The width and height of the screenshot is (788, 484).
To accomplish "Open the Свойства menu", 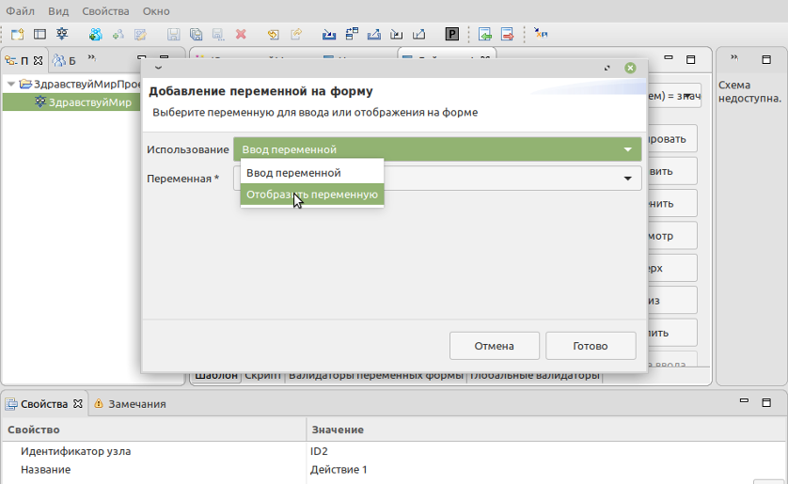I will click(x=105, y=11).
